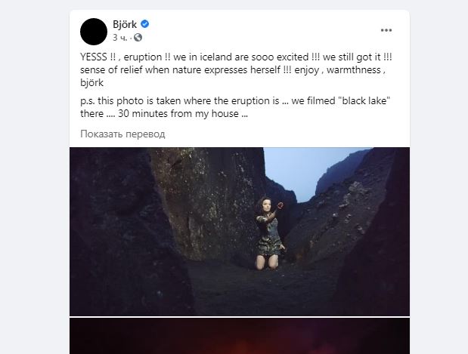
Task: Open Björk's round profile picture
Action: (x=94, y=30)
